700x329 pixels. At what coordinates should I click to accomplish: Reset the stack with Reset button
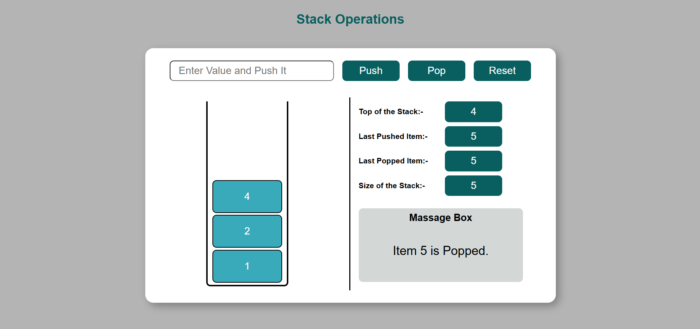click(502, 71)
